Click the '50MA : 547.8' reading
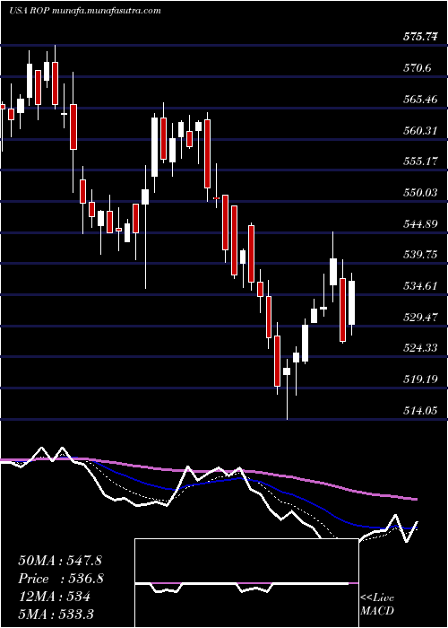Viewport: 448px width, 628px height. 61,561
